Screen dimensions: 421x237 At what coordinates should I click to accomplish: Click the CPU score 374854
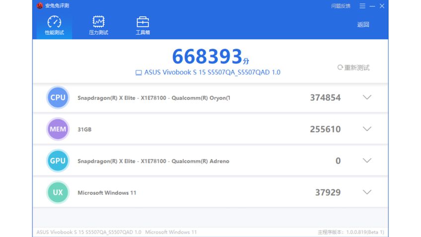tap(325, 97)
